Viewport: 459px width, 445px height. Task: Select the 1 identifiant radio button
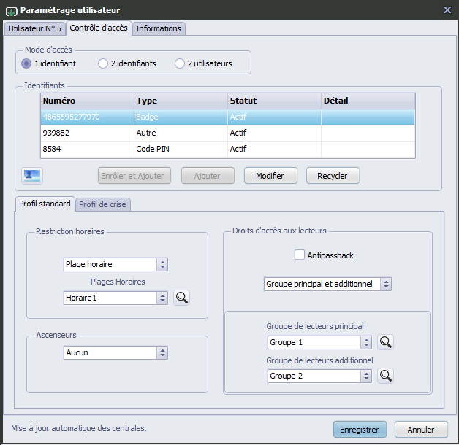point(27,63)
